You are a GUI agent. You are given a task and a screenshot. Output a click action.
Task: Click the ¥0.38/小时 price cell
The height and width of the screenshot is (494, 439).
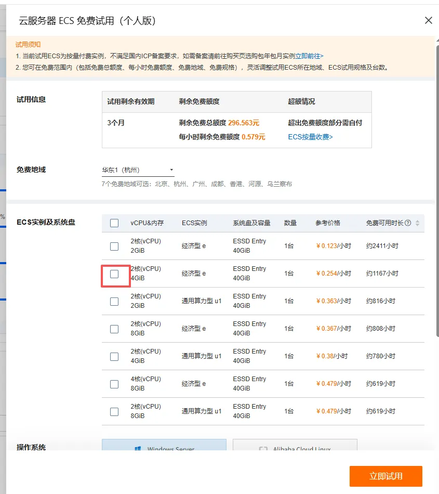click(x=332, y=356)
